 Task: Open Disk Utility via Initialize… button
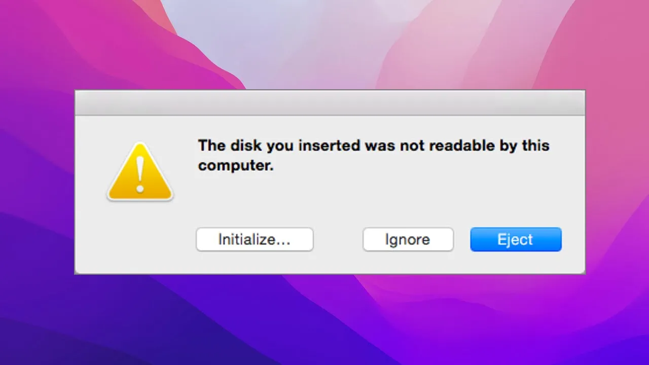pyautogui.click(x=255, y=239)
